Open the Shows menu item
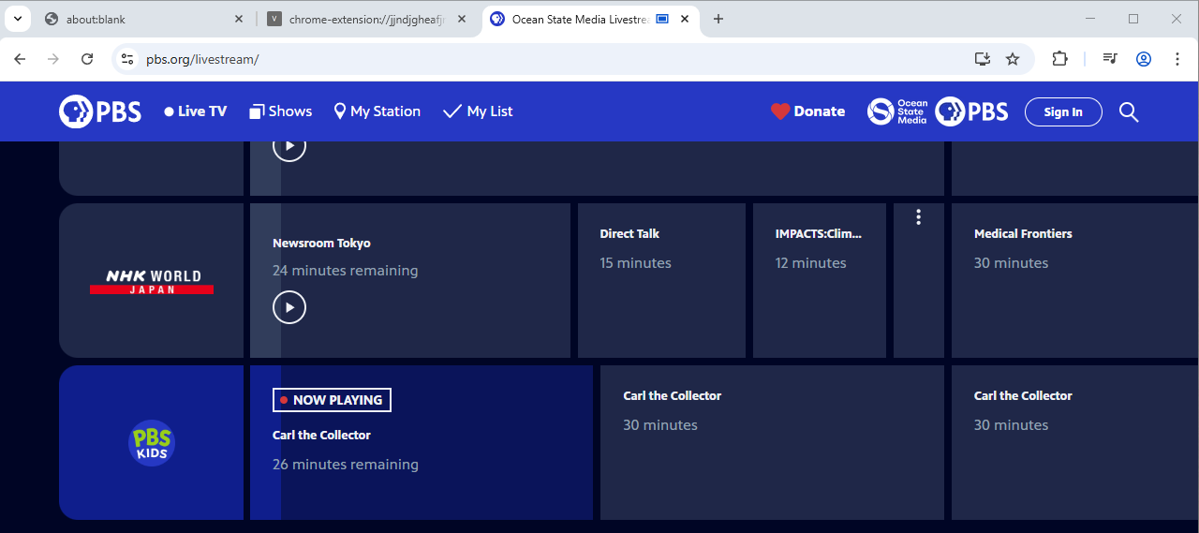 [x=280, y=111]
